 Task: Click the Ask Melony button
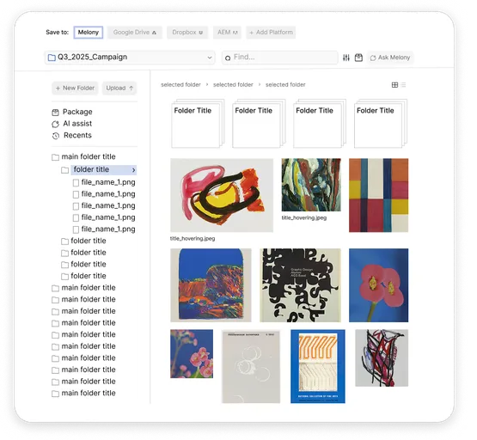click(390, 58)
